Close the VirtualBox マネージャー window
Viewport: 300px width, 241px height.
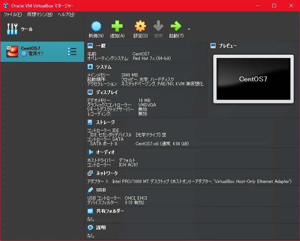[x=291, y=6]
